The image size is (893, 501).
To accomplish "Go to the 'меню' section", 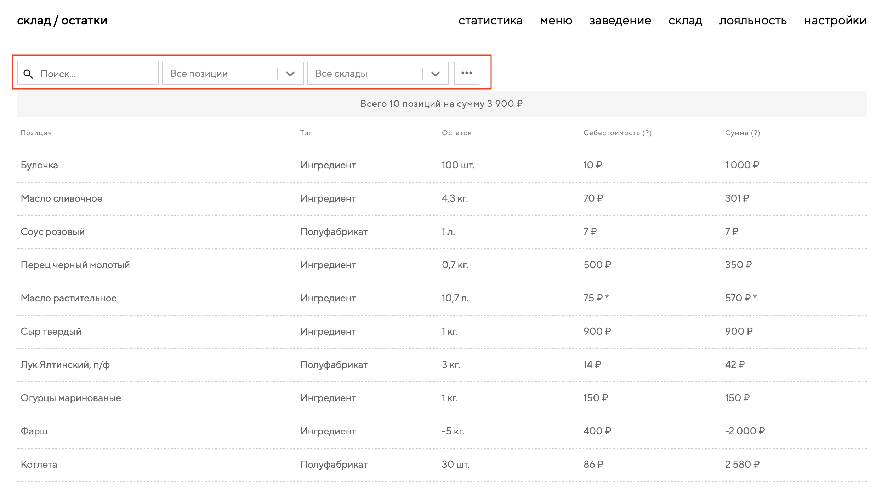I will pyautogui.click(x=556, y=21).
